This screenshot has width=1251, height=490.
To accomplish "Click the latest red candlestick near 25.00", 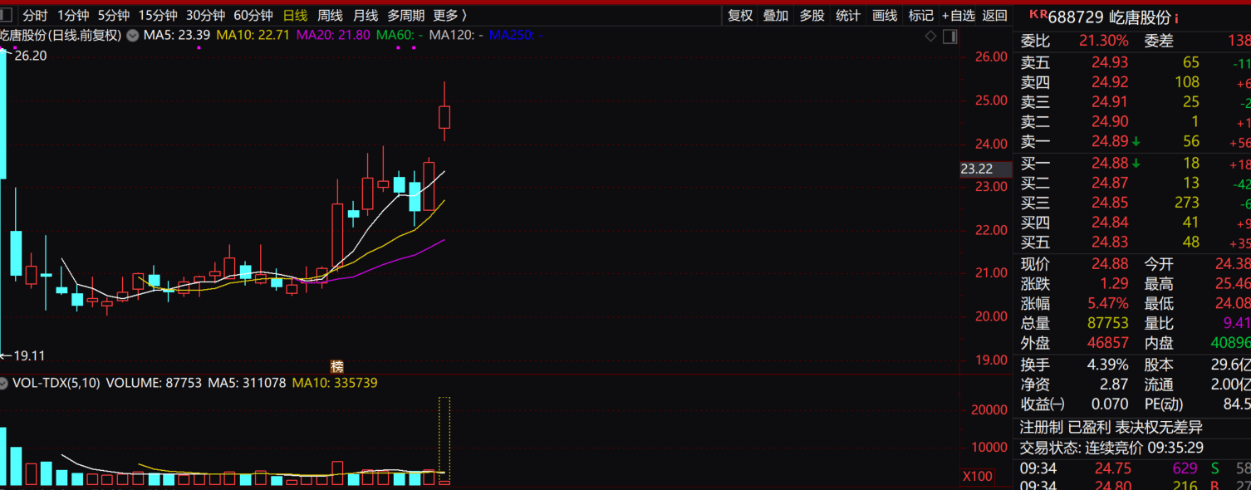I will 444,117.
